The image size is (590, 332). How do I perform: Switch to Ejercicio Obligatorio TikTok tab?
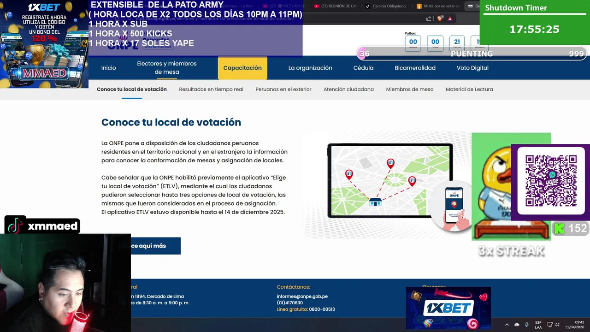[x=386, y=6]
